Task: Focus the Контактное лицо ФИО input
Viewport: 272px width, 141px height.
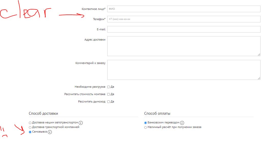Action: (x=184, y=9)
